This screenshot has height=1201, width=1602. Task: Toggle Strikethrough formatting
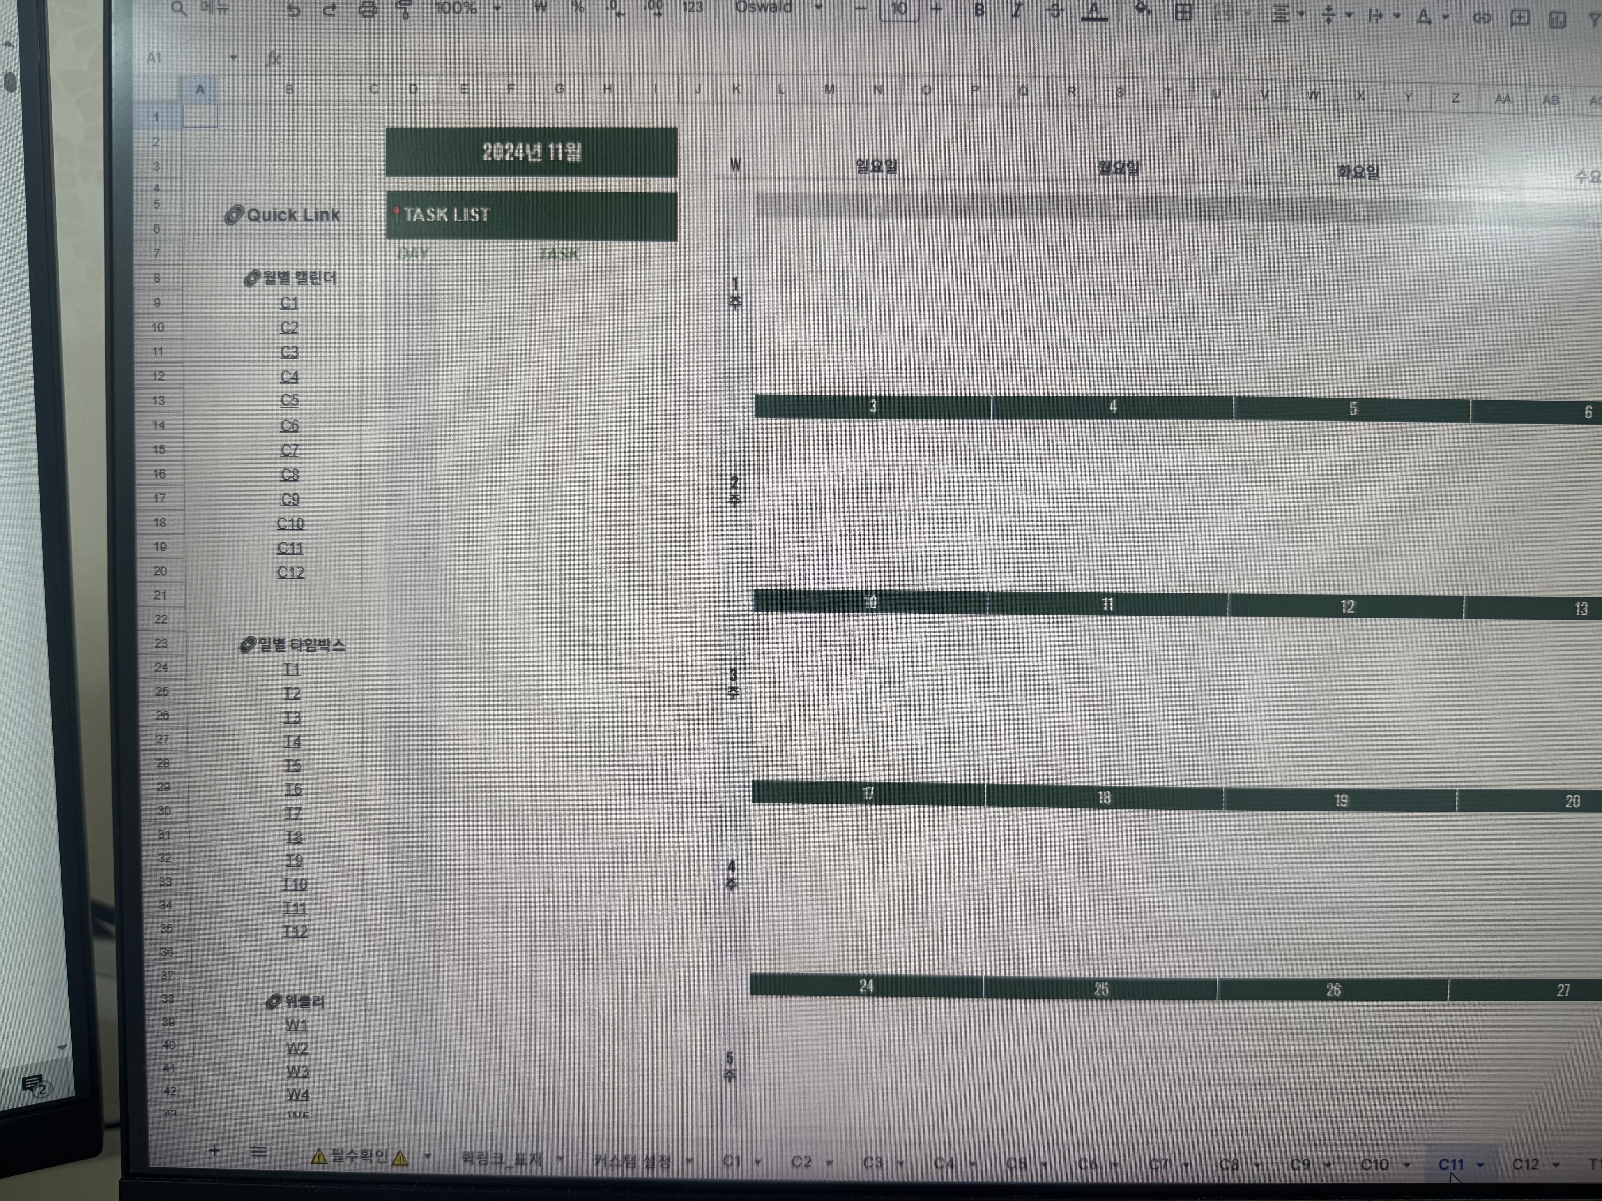(x=1055, y=11)
